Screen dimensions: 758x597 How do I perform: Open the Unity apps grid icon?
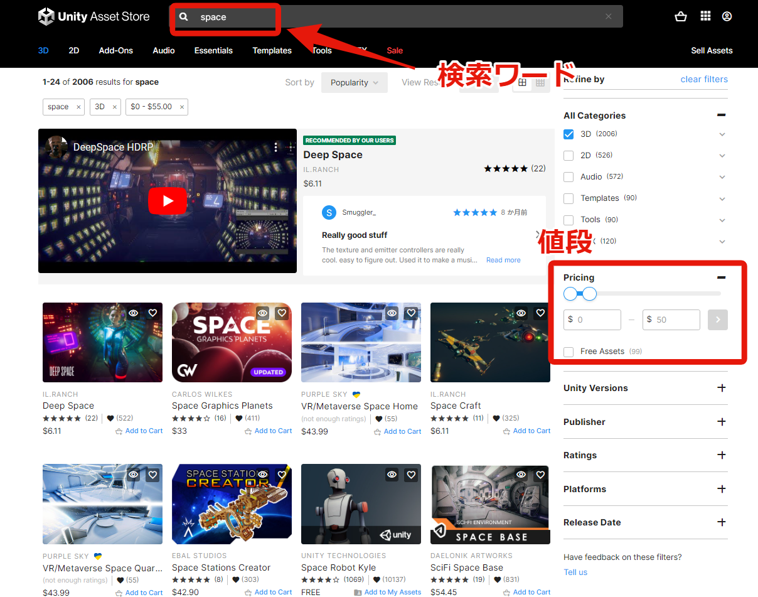point(704,16)
